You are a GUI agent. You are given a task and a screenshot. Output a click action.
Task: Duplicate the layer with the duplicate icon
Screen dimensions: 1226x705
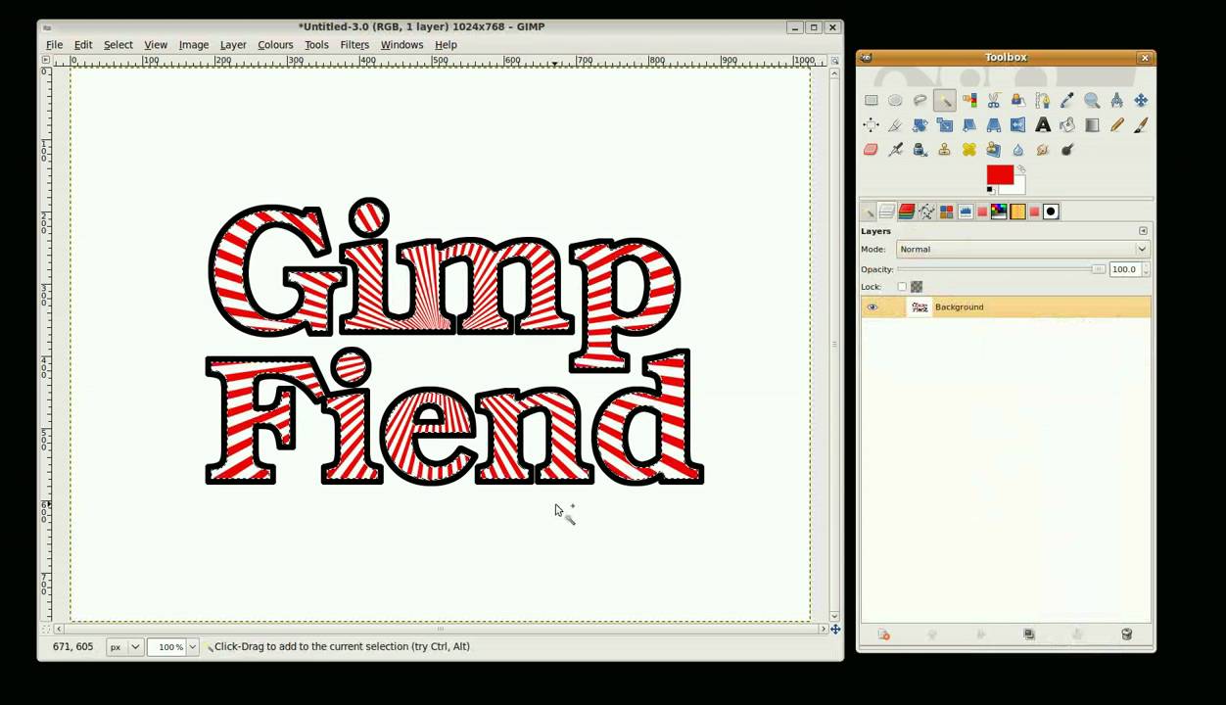pyautogui.click(x=1029, y=634)
